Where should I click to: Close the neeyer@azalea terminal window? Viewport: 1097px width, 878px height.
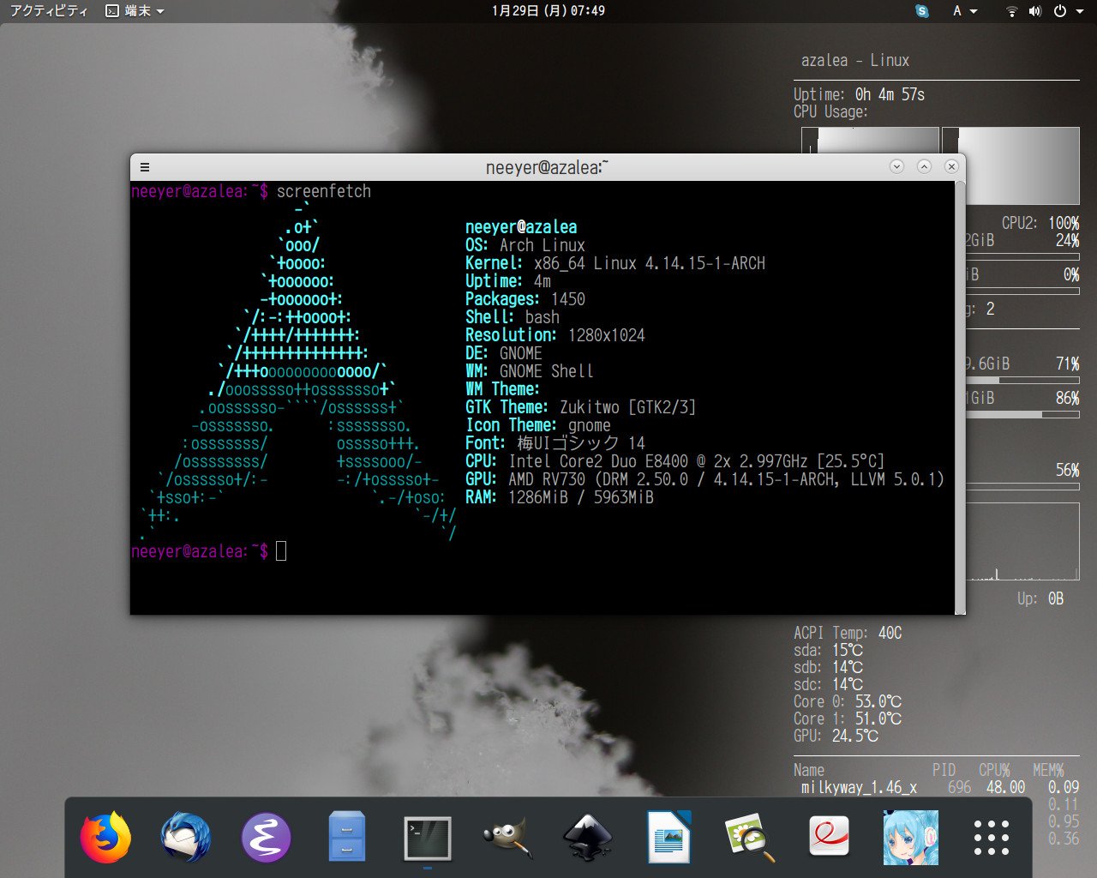point(951,166)
